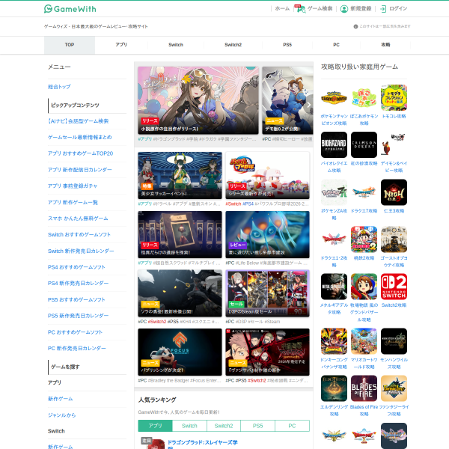Open the Elden Ring guide icon
Screen dimensions: 449x449
pyautogui.click(x=334, y=388)
